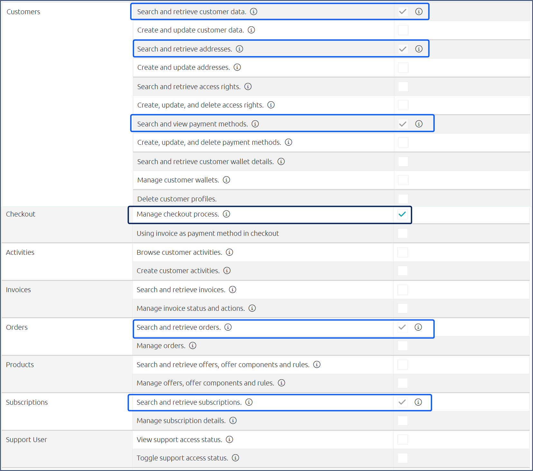Image resolution: width=533 pixels, height=471 pixels.
Task: Tick 'View support access status' checkbox
Action: pos(402,440)
